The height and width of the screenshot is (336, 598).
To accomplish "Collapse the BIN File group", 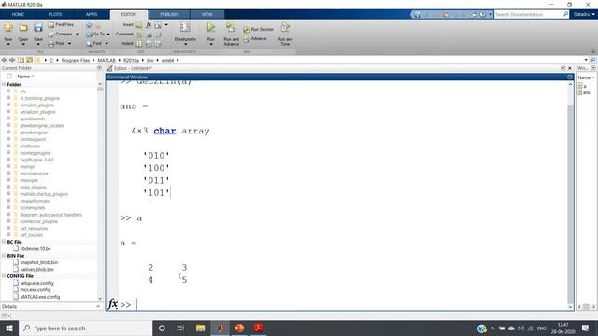I will 4,256.
